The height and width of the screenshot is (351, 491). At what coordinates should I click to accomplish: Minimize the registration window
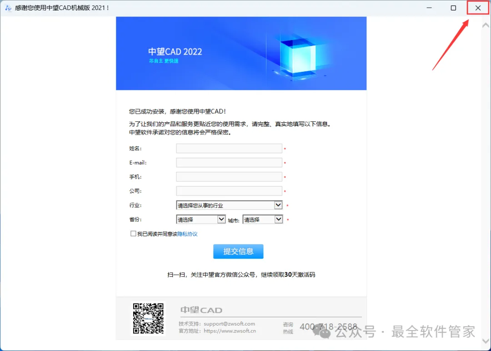click(429, 8)
